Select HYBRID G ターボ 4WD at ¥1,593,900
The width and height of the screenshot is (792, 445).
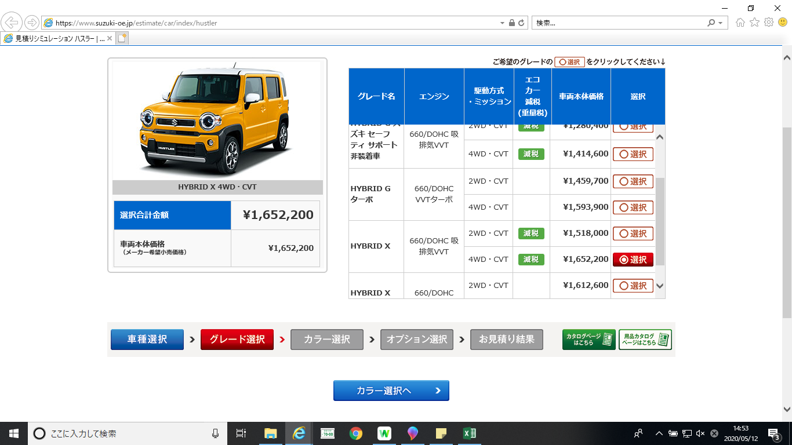point(633,207)
